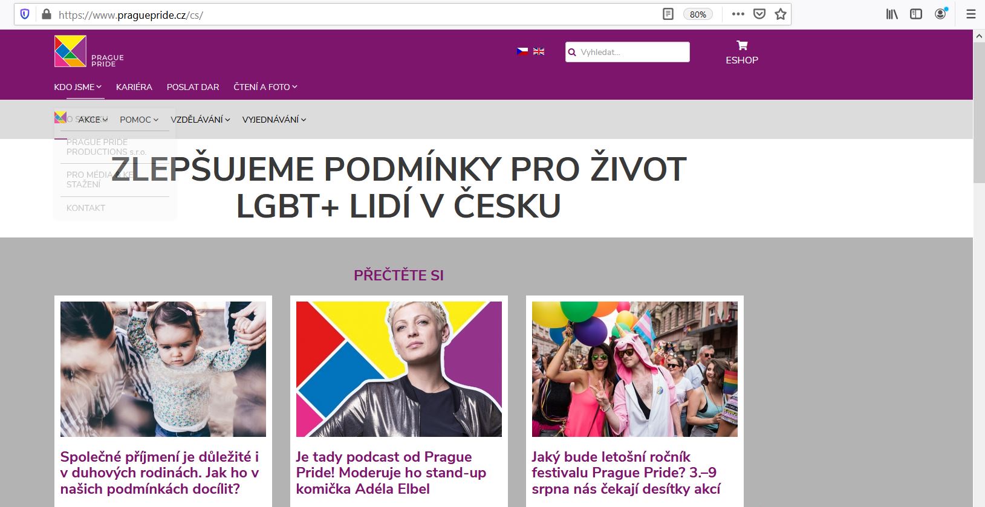Save page to Pocket icon
985x507 pixels.
click(759, 15)
